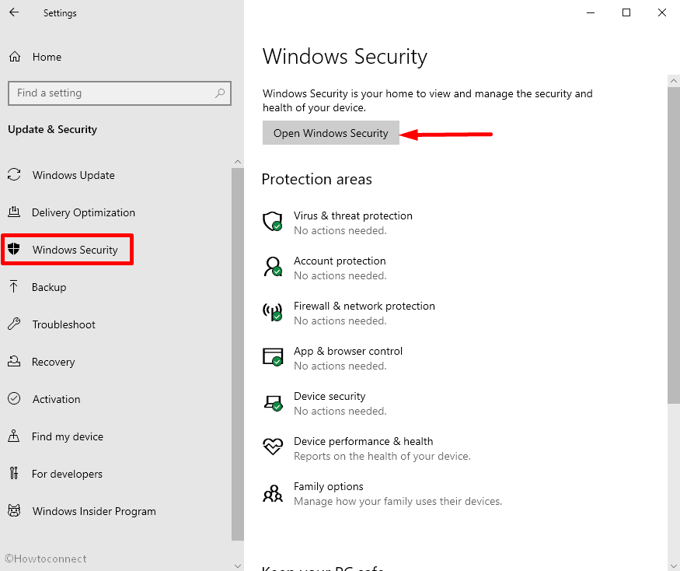This screenshot has width=680, height=571.
Task: Click the Find my device icon
Action: tap(14, 436)
